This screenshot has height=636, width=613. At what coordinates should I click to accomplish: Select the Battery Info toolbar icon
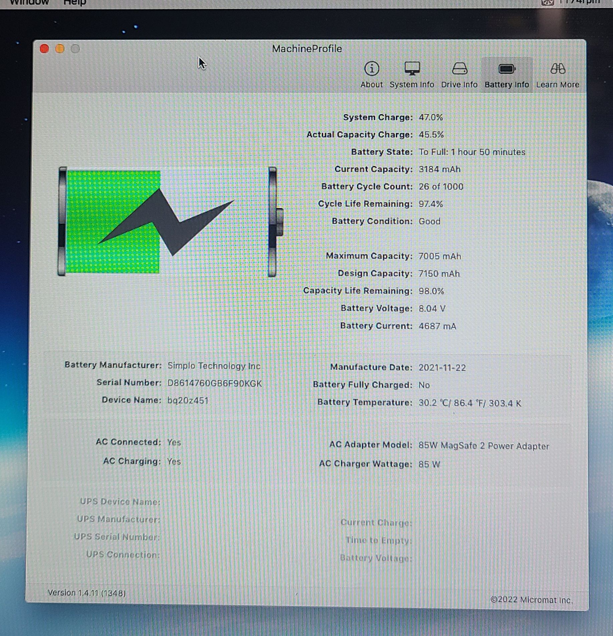coord(506,74)
